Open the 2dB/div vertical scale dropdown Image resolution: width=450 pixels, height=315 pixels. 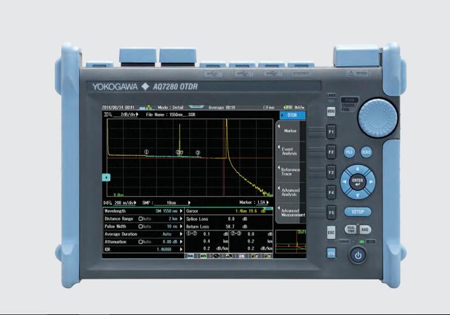coord(126,115)
